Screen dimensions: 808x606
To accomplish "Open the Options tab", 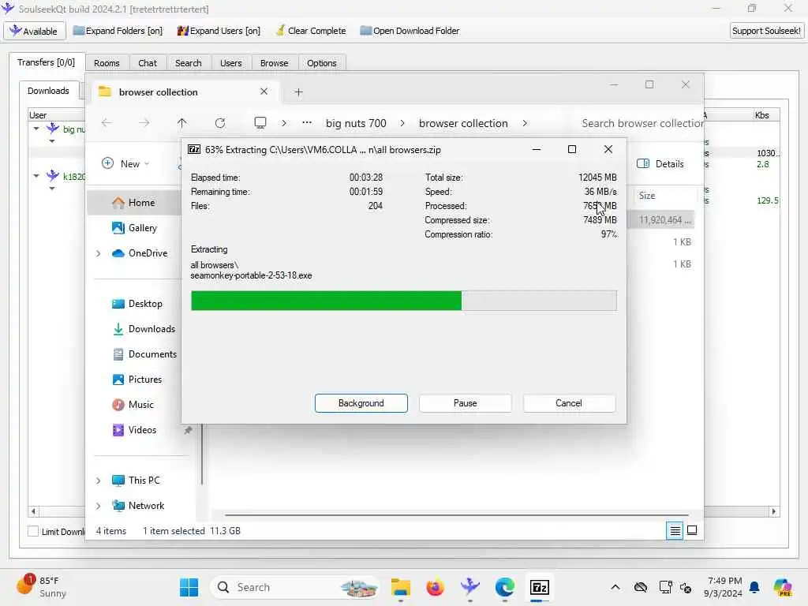I will [x=322, y=63].
